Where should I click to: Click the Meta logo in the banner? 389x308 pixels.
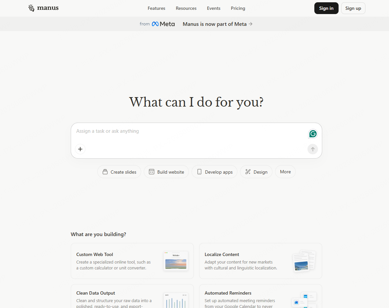(x=163, y=24)
